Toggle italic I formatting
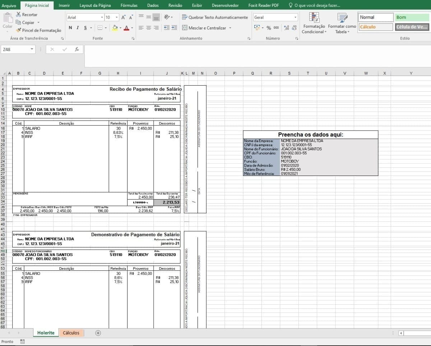Viewport: 431px width, 346px height. tap(78, 28)
